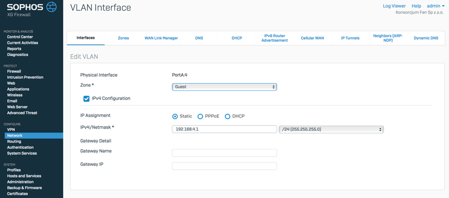
Task: Click the VLAN Interface page title
Action: click(101, 7)
